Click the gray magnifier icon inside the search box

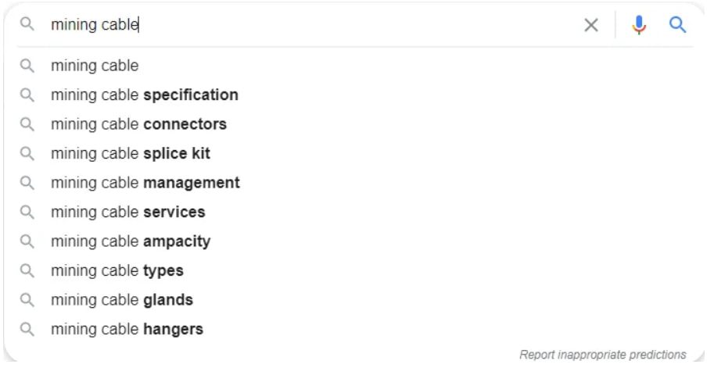(x=27, y=24)
